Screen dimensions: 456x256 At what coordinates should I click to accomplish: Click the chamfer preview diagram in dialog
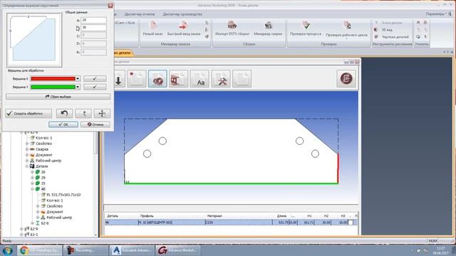(34, 40)
